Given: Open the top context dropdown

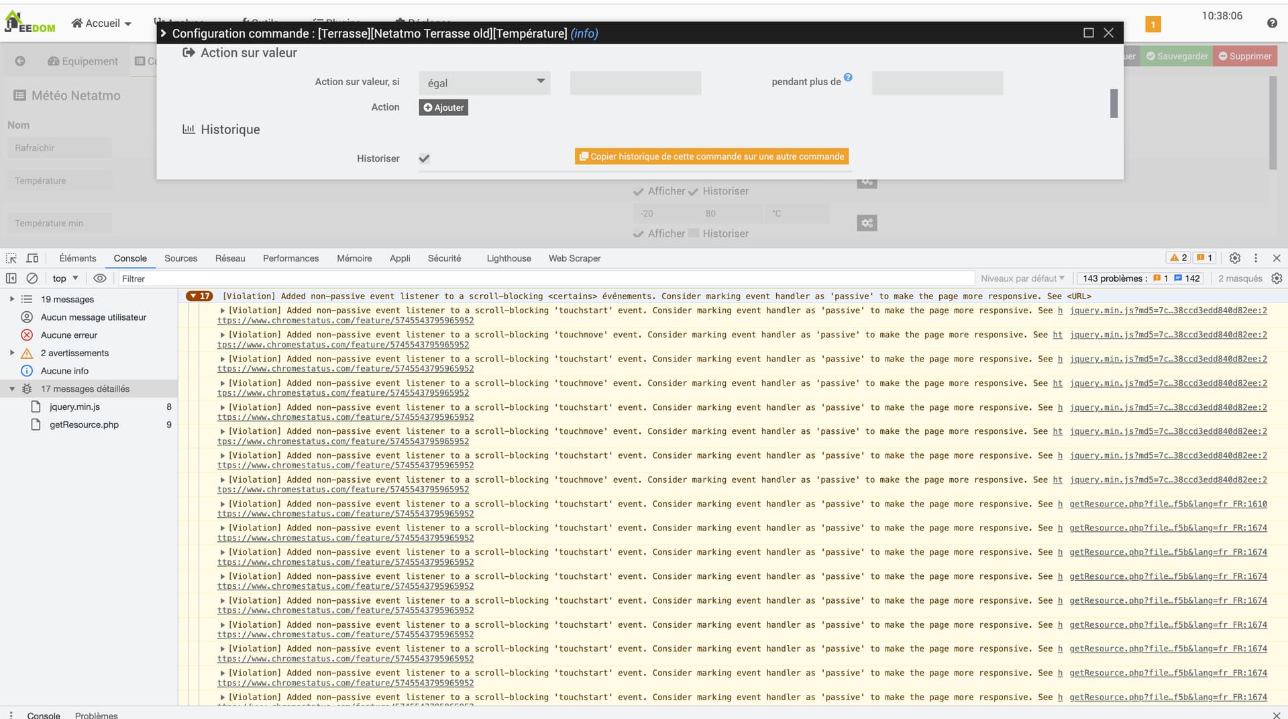Looking at the screenshot, I should pyautogui.click(x=65, y=278).
